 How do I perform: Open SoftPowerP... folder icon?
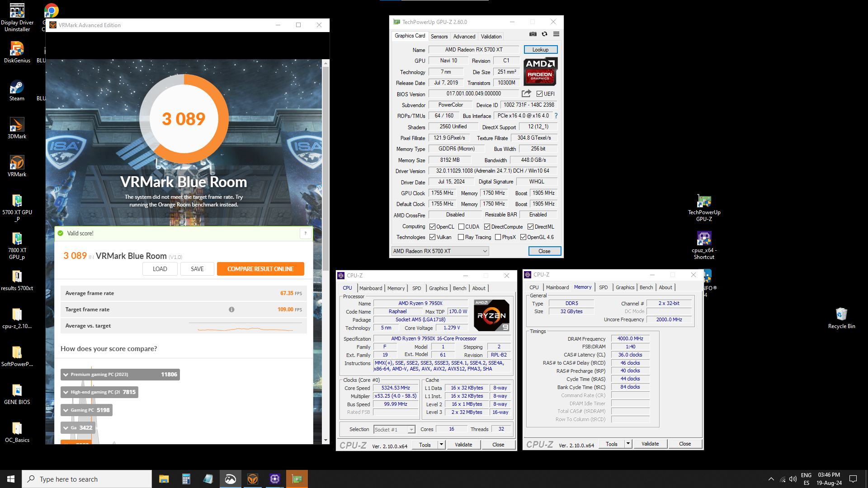point(17,356)
